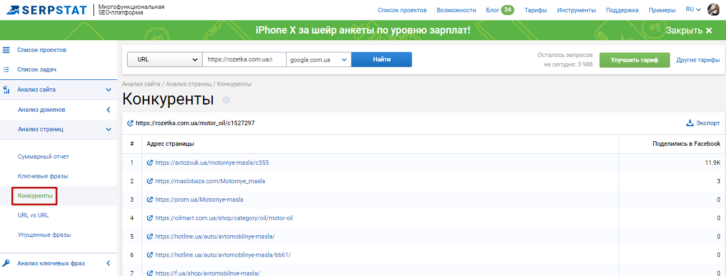Open Список проектов in the top navigation
This screenshot has width=726, height=276.
click(402, 10)
